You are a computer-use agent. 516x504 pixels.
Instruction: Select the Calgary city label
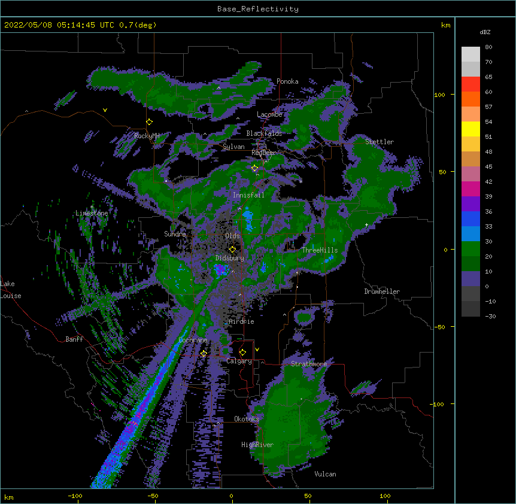coord(239,361)
